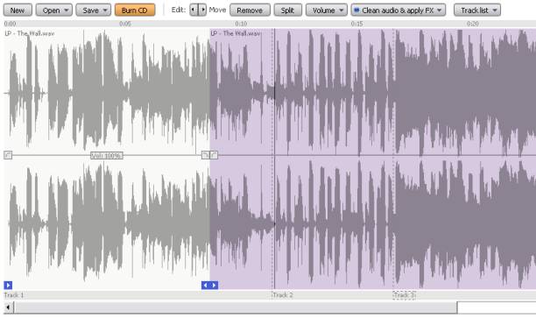Open Clean audio & apply FX dropdown
Image resolution: width=536 pixels, height=318 pixels.
coord(398,11)
